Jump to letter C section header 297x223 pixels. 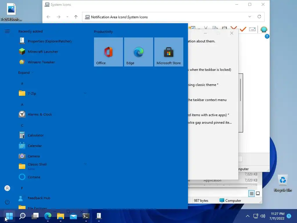coord(22,125)
